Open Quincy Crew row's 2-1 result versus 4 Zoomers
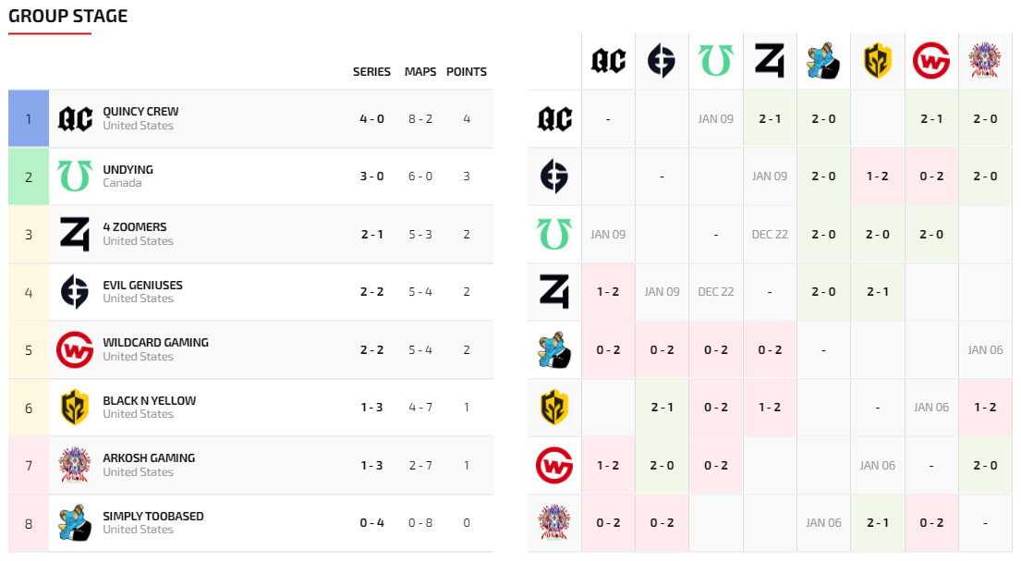This screenshot has width=1021, height=561. (x=770, y=118)
